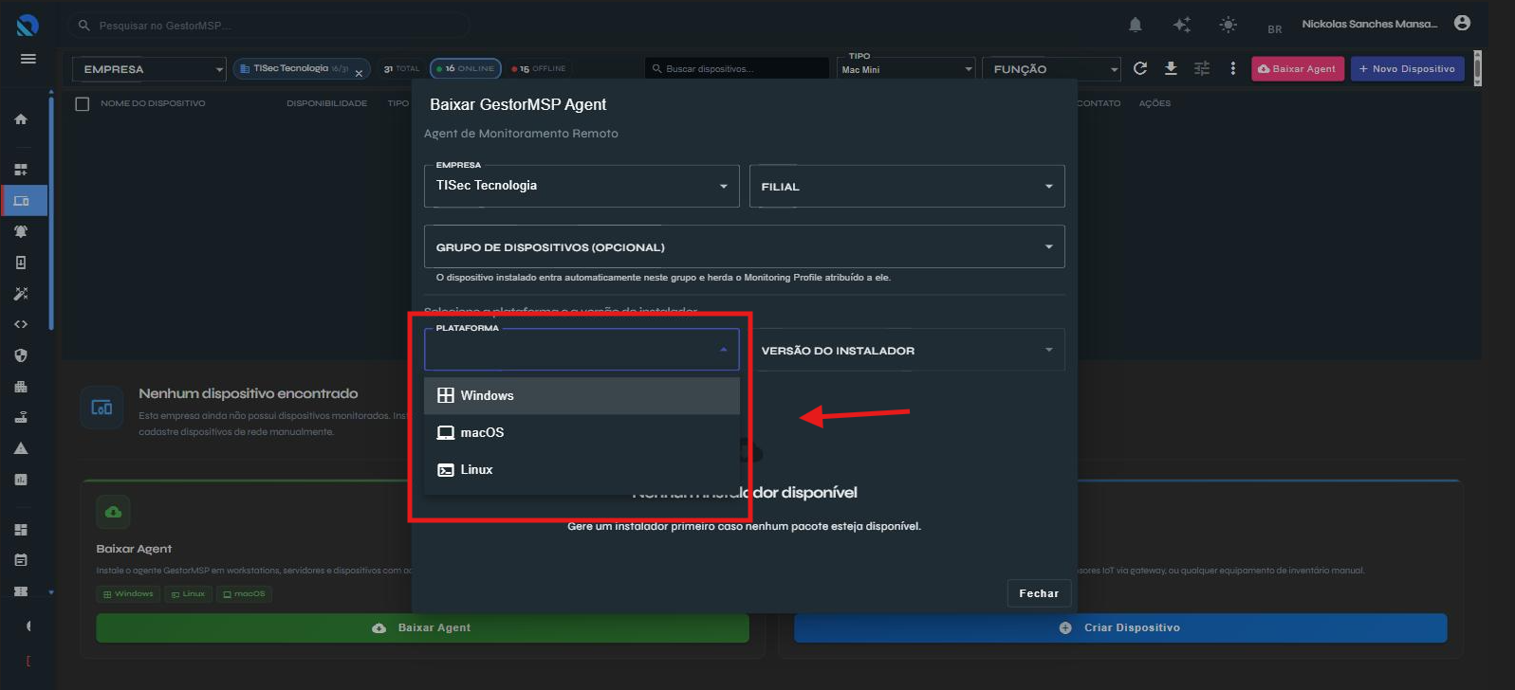
Task: Open the chart reports sidebar icon
Action: pos(21,480)
